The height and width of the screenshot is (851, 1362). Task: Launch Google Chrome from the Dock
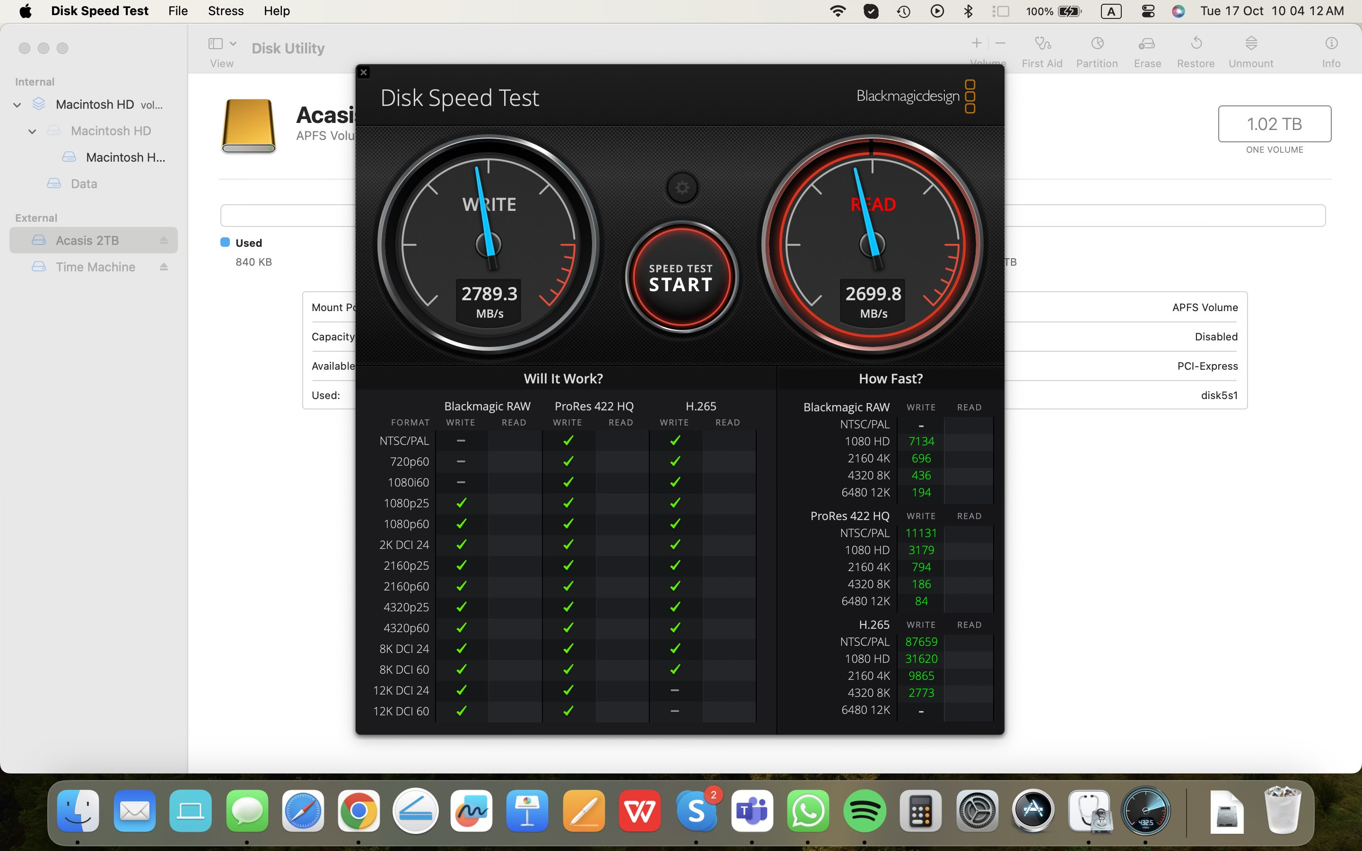358,811
